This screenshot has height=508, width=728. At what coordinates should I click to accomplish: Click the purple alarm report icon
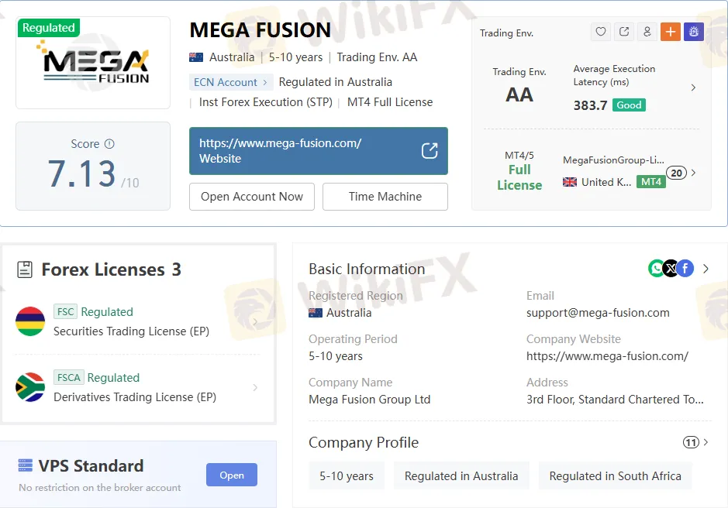[x=693, y=32]
